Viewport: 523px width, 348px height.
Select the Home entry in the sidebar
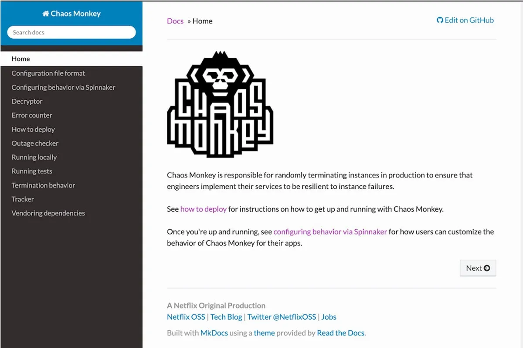click(x=20, y=59)
